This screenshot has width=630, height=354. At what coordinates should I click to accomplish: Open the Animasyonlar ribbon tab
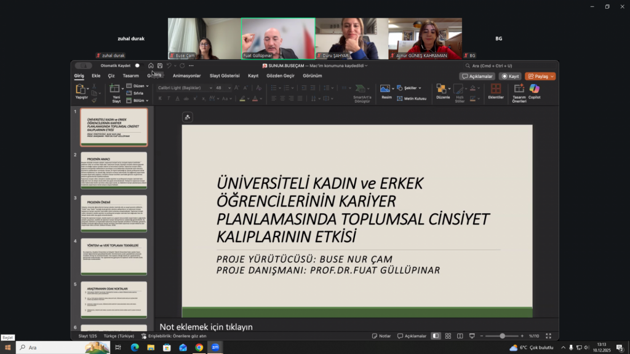tap(186, 76)
